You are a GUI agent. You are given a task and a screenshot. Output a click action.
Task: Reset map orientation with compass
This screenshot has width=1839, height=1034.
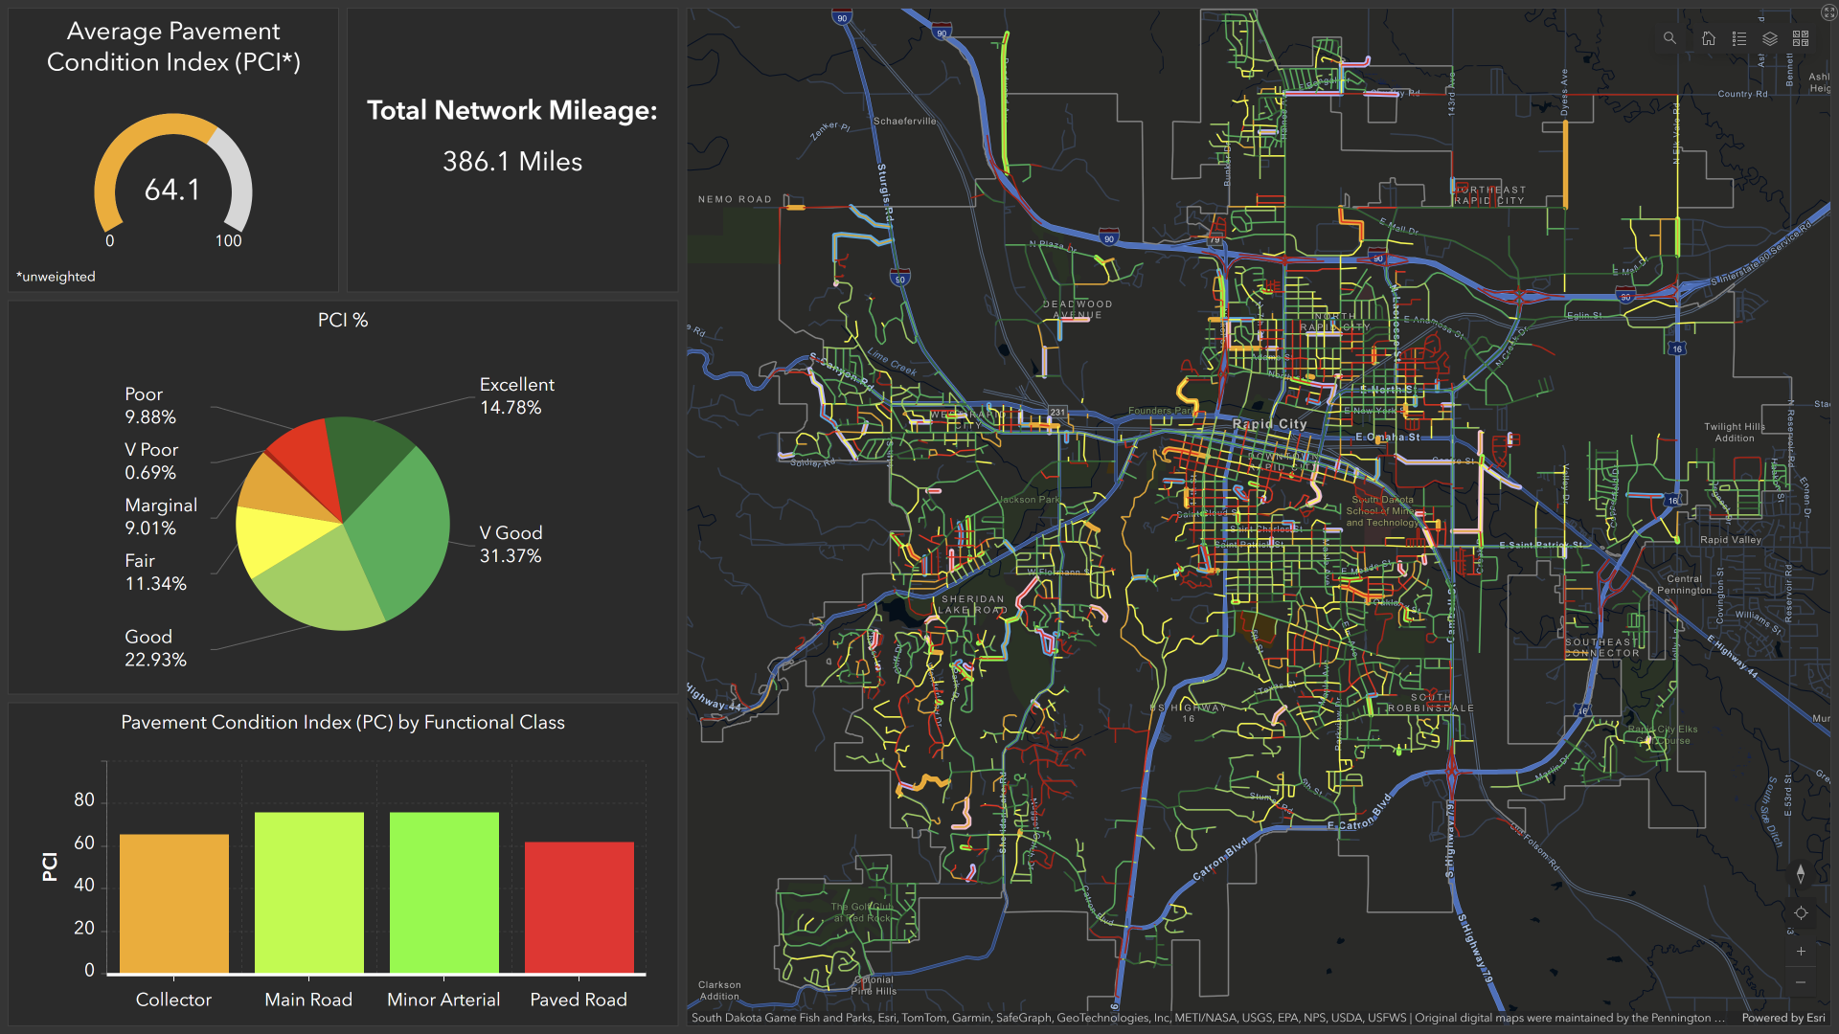pos(1801,874)
